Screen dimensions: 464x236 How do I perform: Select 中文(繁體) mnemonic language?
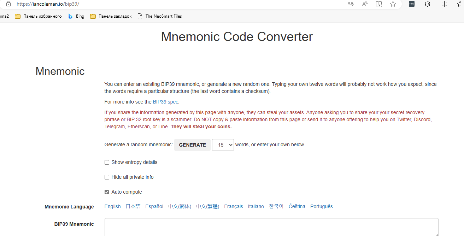click(208, 206)
